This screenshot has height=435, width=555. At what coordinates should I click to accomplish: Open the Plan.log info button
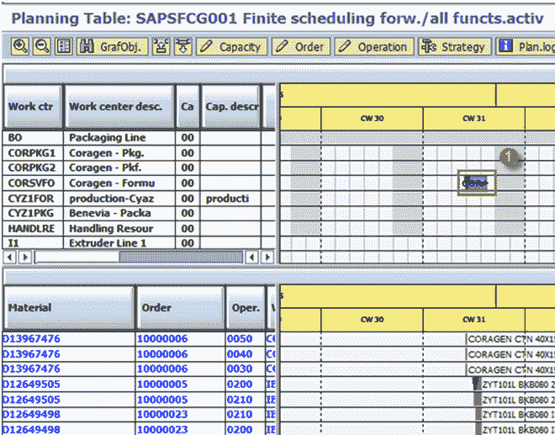[x=526, y=46]
